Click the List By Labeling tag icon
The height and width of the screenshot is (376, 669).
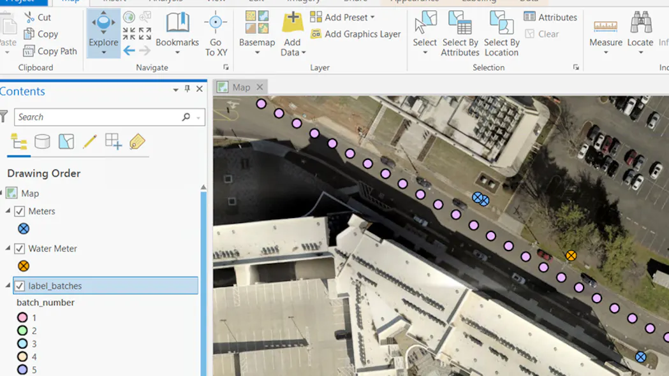137,141
